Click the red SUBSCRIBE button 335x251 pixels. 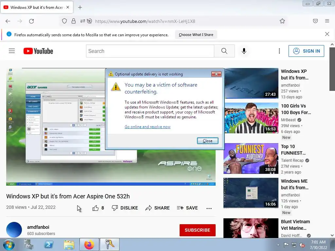click(x=197, y=230)
